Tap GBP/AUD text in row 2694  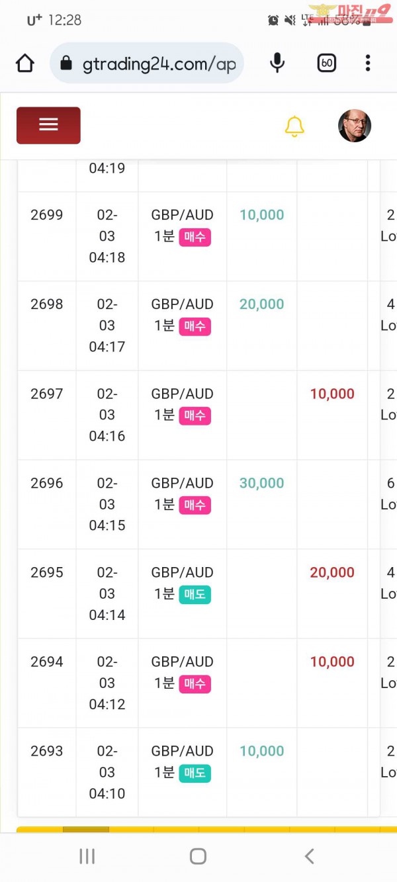point(182,662)
